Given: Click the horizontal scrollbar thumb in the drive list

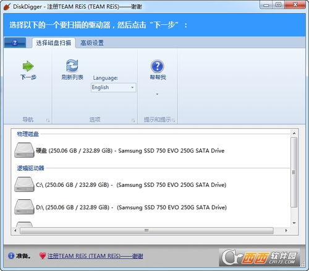Looking at the screenshot, I should [x=146, y=230].
